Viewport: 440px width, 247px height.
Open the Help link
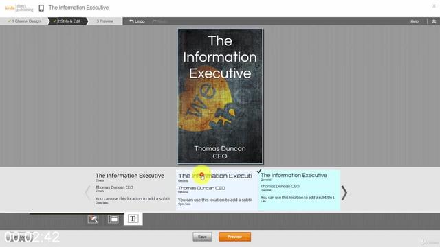coord(415,21)
